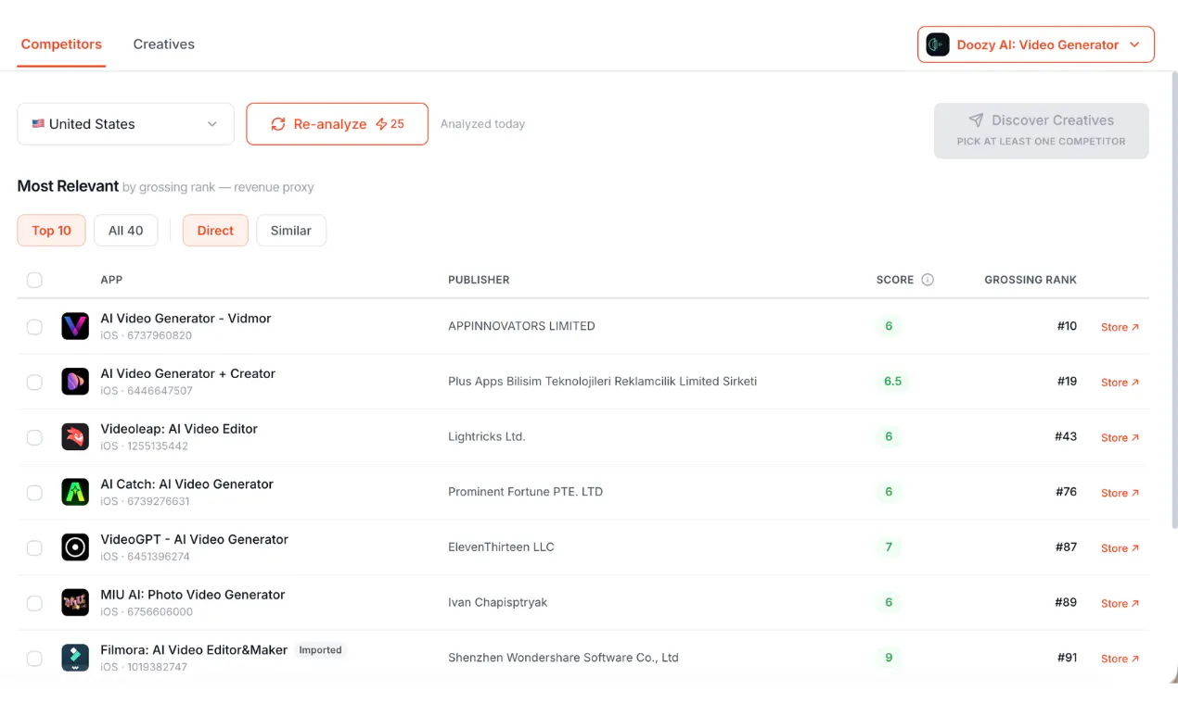Click the score info icon
This screenshot has width=1178, height=704.
[x=928, y=280]
